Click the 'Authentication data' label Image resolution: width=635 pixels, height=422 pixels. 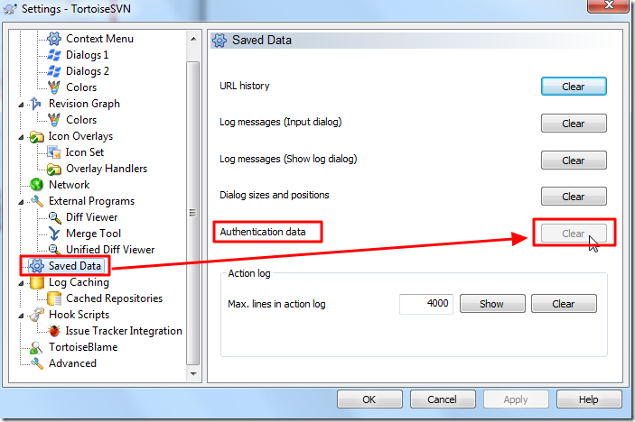(x=263, y=232)
